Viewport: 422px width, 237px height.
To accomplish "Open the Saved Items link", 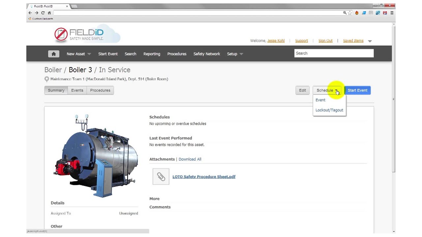I will tap(353, 41).
